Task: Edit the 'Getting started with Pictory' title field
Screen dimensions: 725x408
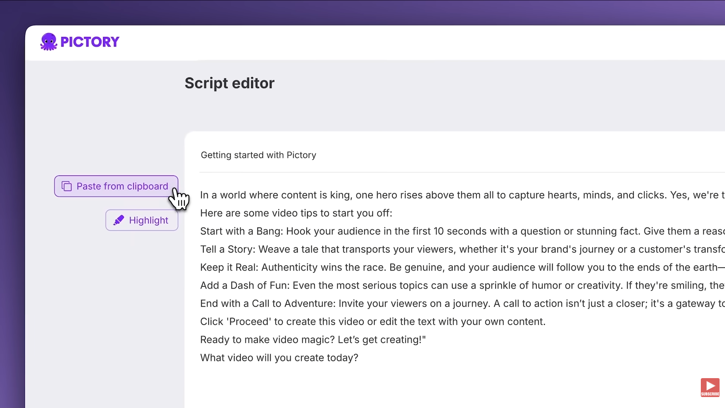Action: (258, 155)
